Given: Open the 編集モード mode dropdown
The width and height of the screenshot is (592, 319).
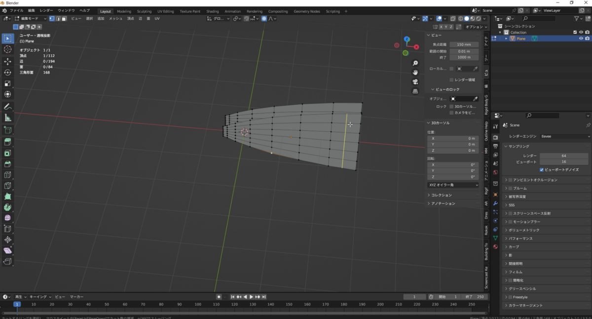Looking at the screenshot, I should point(30,19).
